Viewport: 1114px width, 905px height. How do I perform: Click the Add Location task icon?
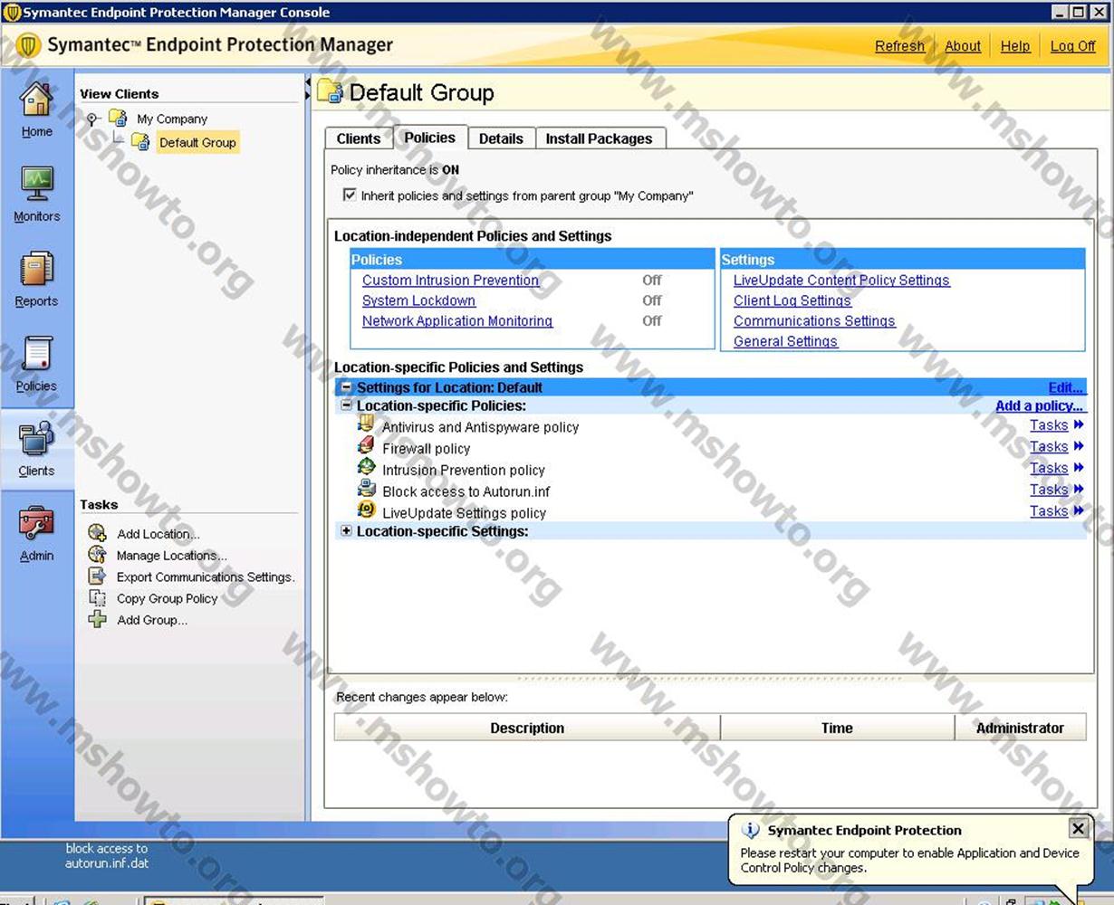tap(98, 533)
